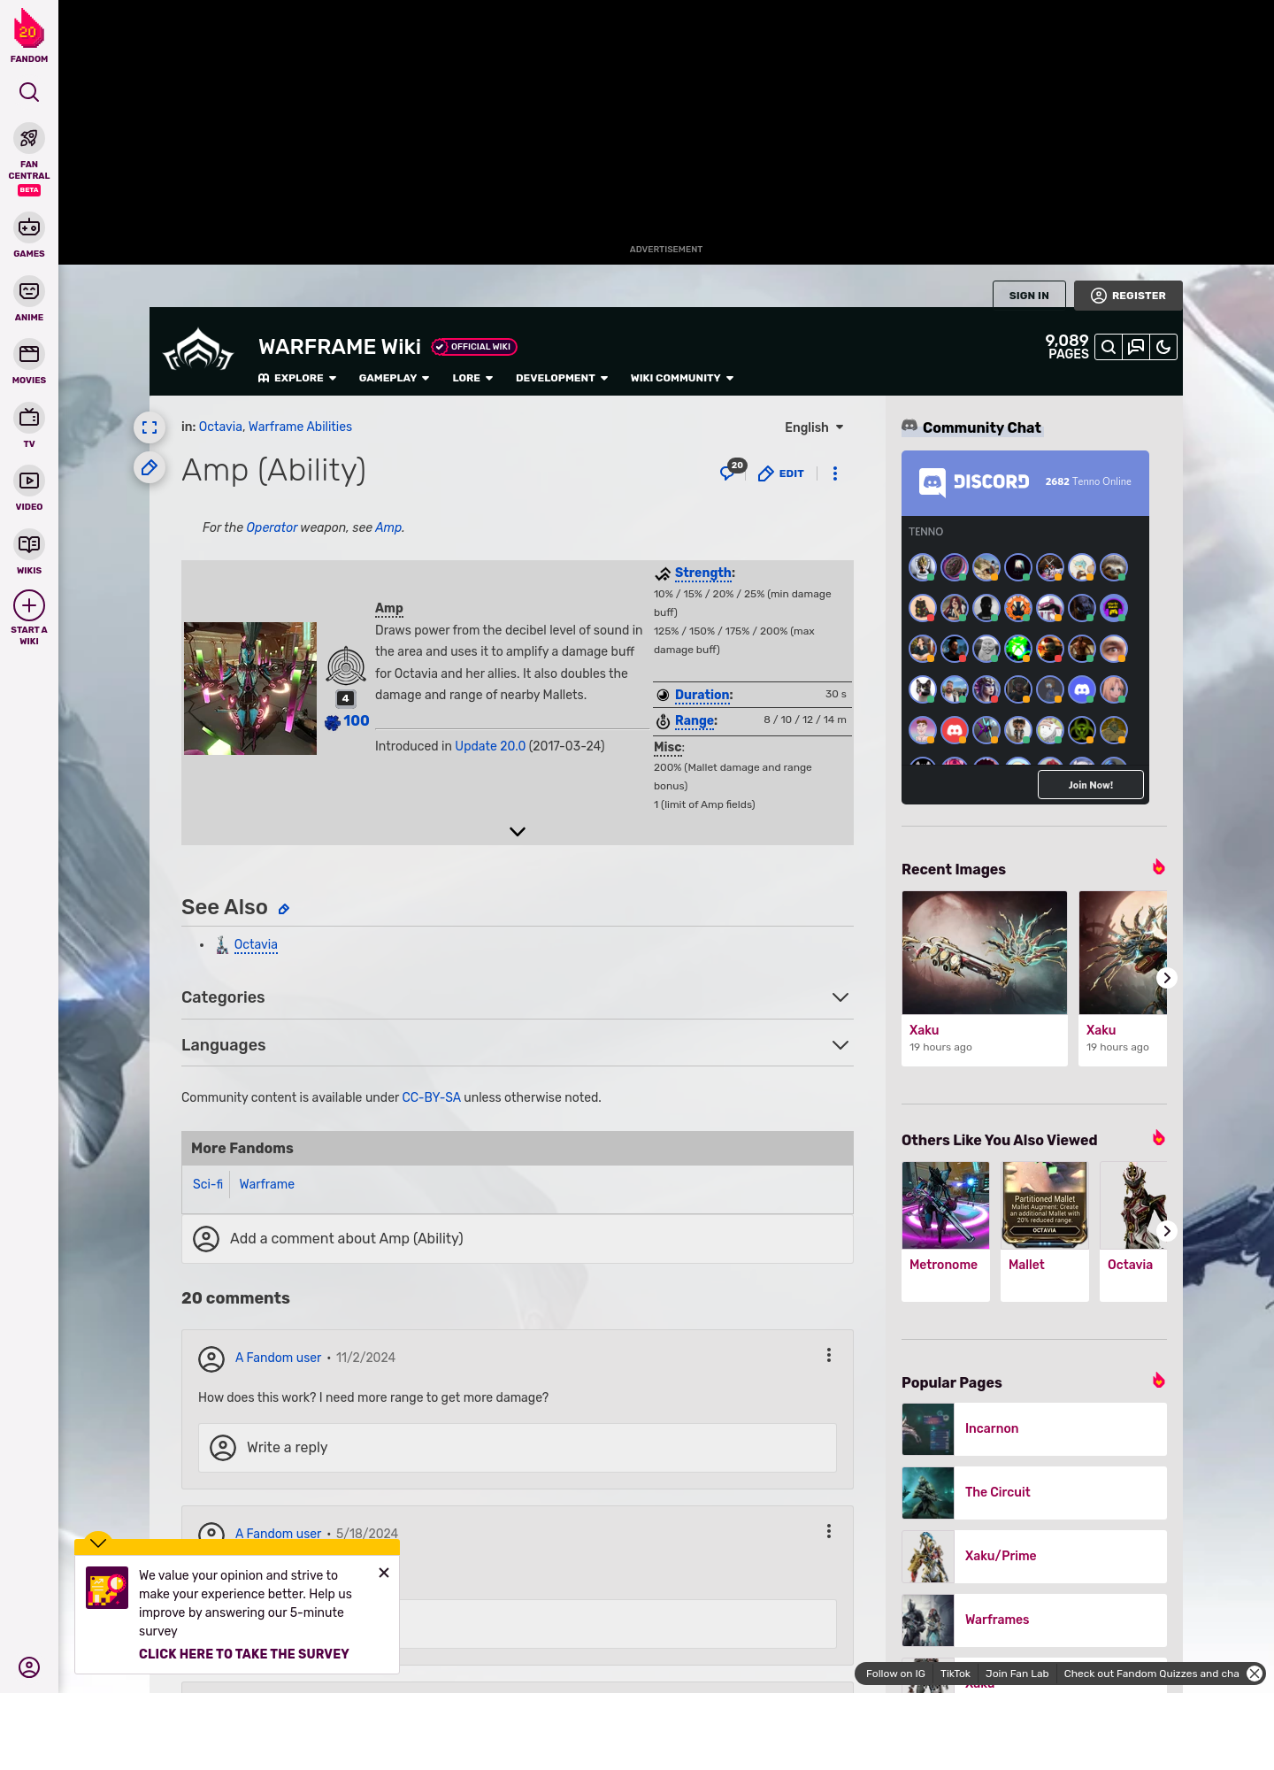The height and width of the screenshot is (1770, 1274).
Task: Join the Discord server now
Action: (1091, 785)
